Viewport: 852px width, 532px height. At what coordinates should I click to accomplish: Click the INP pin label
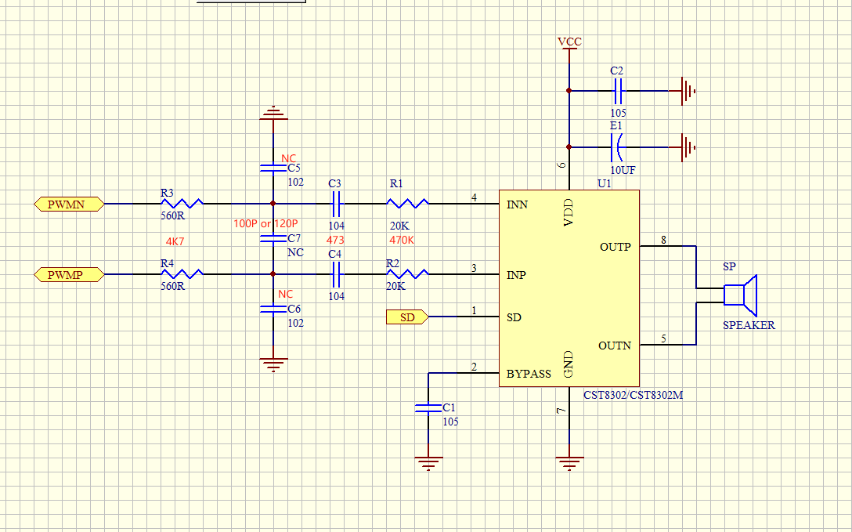pos(516,275)
